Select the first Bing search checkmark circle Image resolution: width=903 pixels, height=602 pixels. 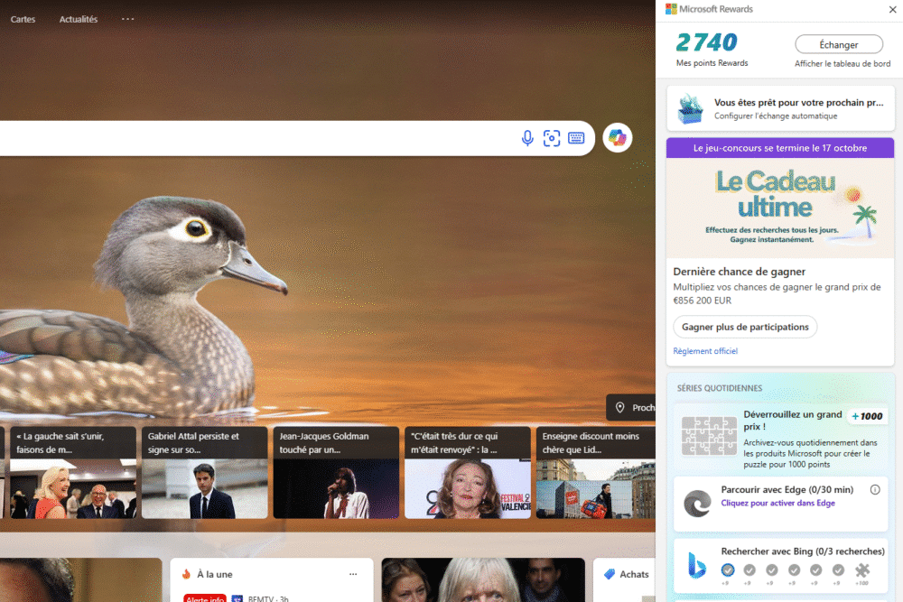tap(728, 570)
